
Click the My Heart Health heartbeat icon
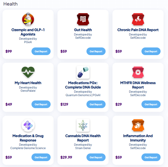(x=28, y=72)
